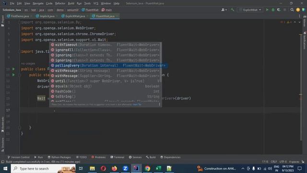This screenshot has width=307, height=173.
Task: Run main method gutter arrow on line 11
Action: (13, 75)
